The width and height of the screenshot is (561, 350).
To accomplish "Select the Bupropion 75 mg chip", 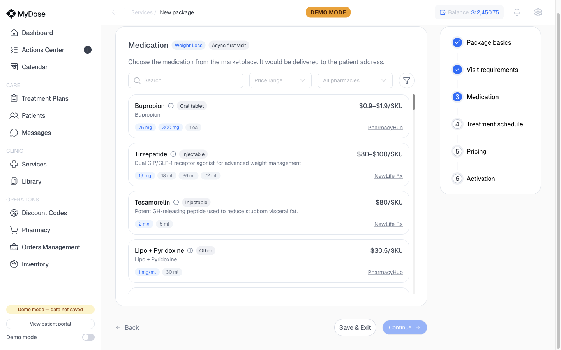I will [145, 128].
